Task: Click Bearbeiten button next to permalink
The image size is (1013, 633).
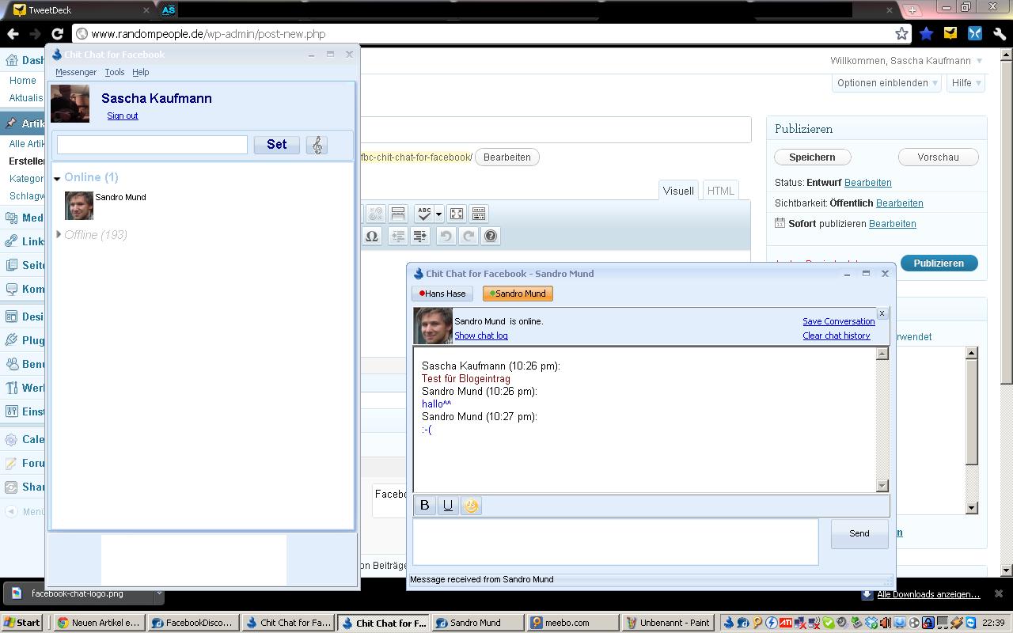Action: pos(507,157)
